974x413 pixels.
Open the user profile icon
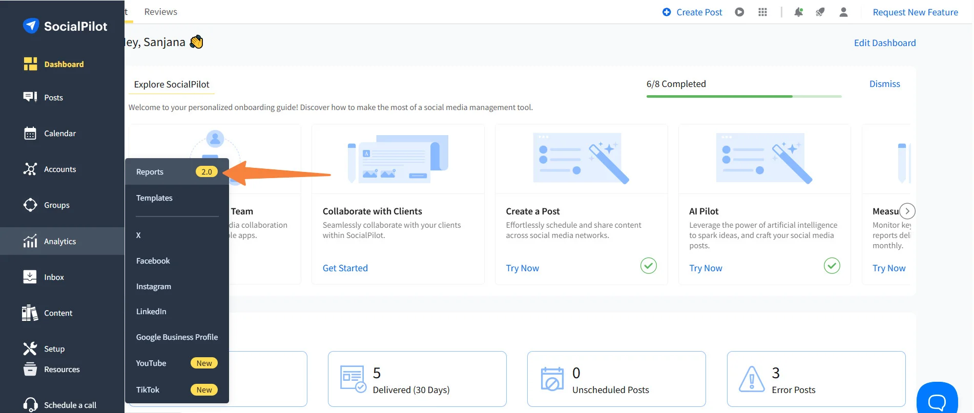click(843, 12)
